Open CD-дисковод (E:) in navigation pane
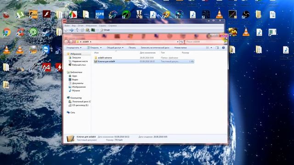Screen dimensions: 294x165 (x=80, y=105)
